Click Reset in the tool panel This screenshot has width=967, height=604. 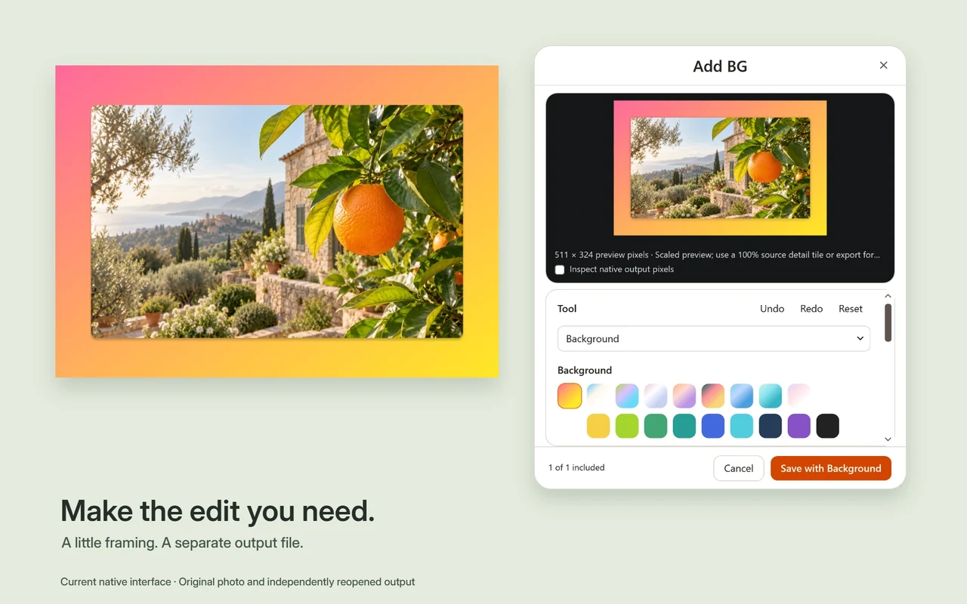[x=851, y=309]
